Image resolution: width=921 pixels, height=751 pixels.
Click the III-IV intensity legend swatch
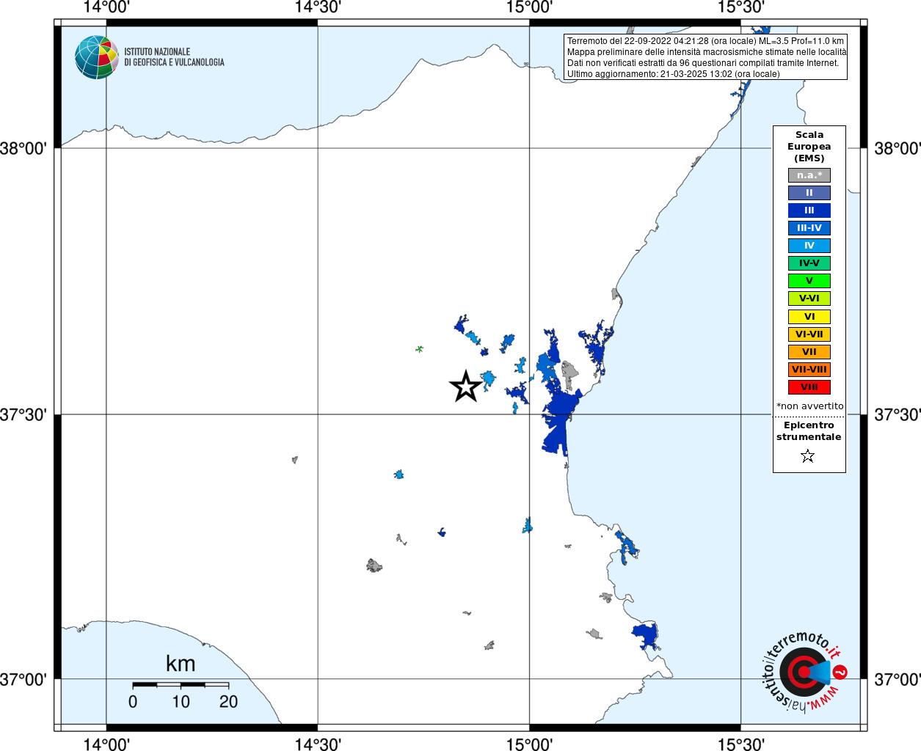[809, 228]
